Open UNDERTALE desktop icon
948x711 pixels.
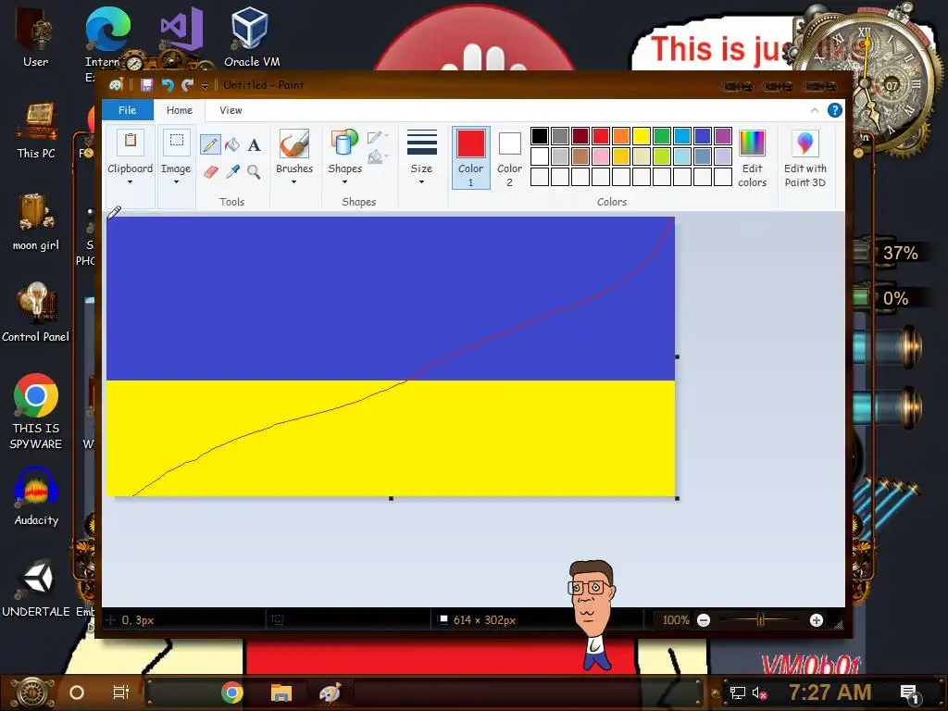(36, 588)
